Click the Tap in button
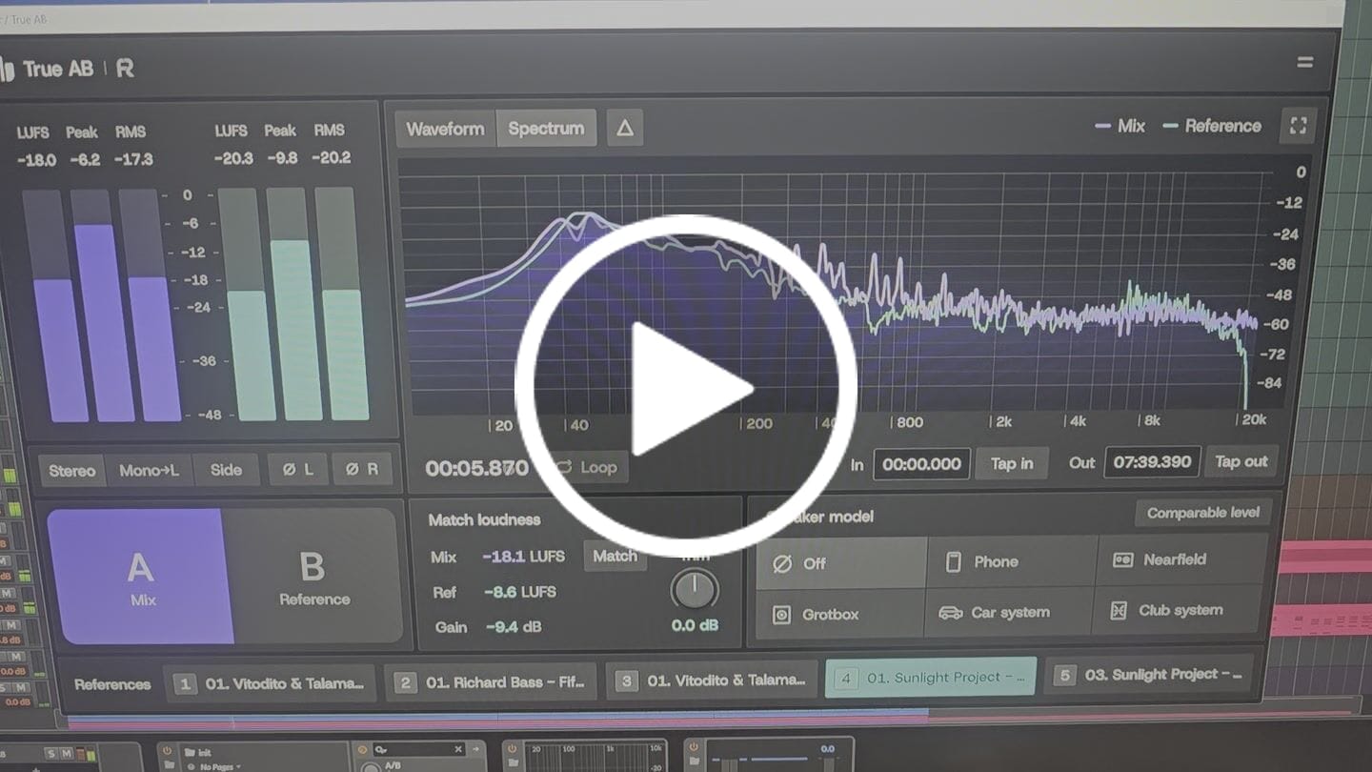This screenshot has width=1372, height=772. click(x=1012, y=463)
